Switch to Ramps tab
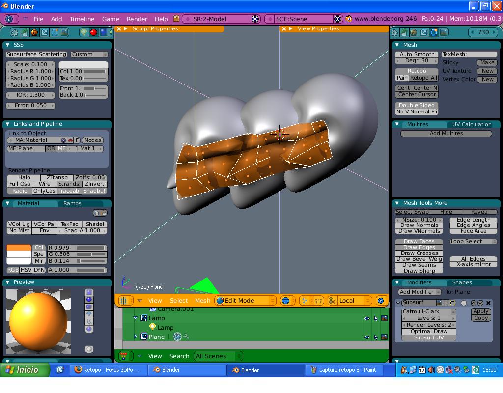The image size is (503, 393). tap(72, 203)
